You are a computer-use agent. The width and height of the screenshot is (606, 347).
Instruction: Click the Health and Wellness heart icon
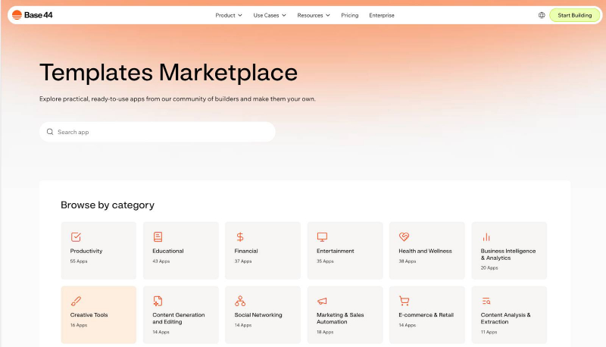pyautogui.click(x=404, y=237)
